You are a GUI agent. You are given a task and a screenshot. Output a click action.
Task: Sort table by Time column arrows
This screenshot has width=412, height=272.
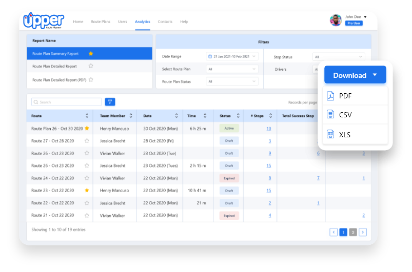coord(205,116)
